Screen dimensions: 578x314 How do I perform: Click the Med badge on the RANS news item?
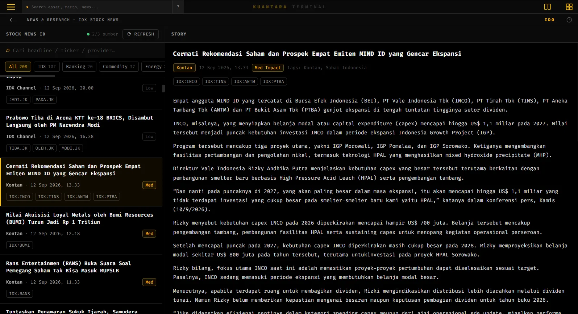[149, 282]
